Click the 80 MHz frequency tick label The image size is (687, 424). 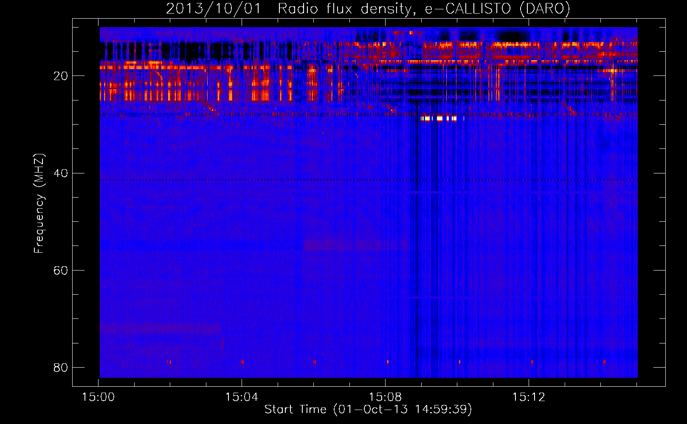(x=61, y=367)
